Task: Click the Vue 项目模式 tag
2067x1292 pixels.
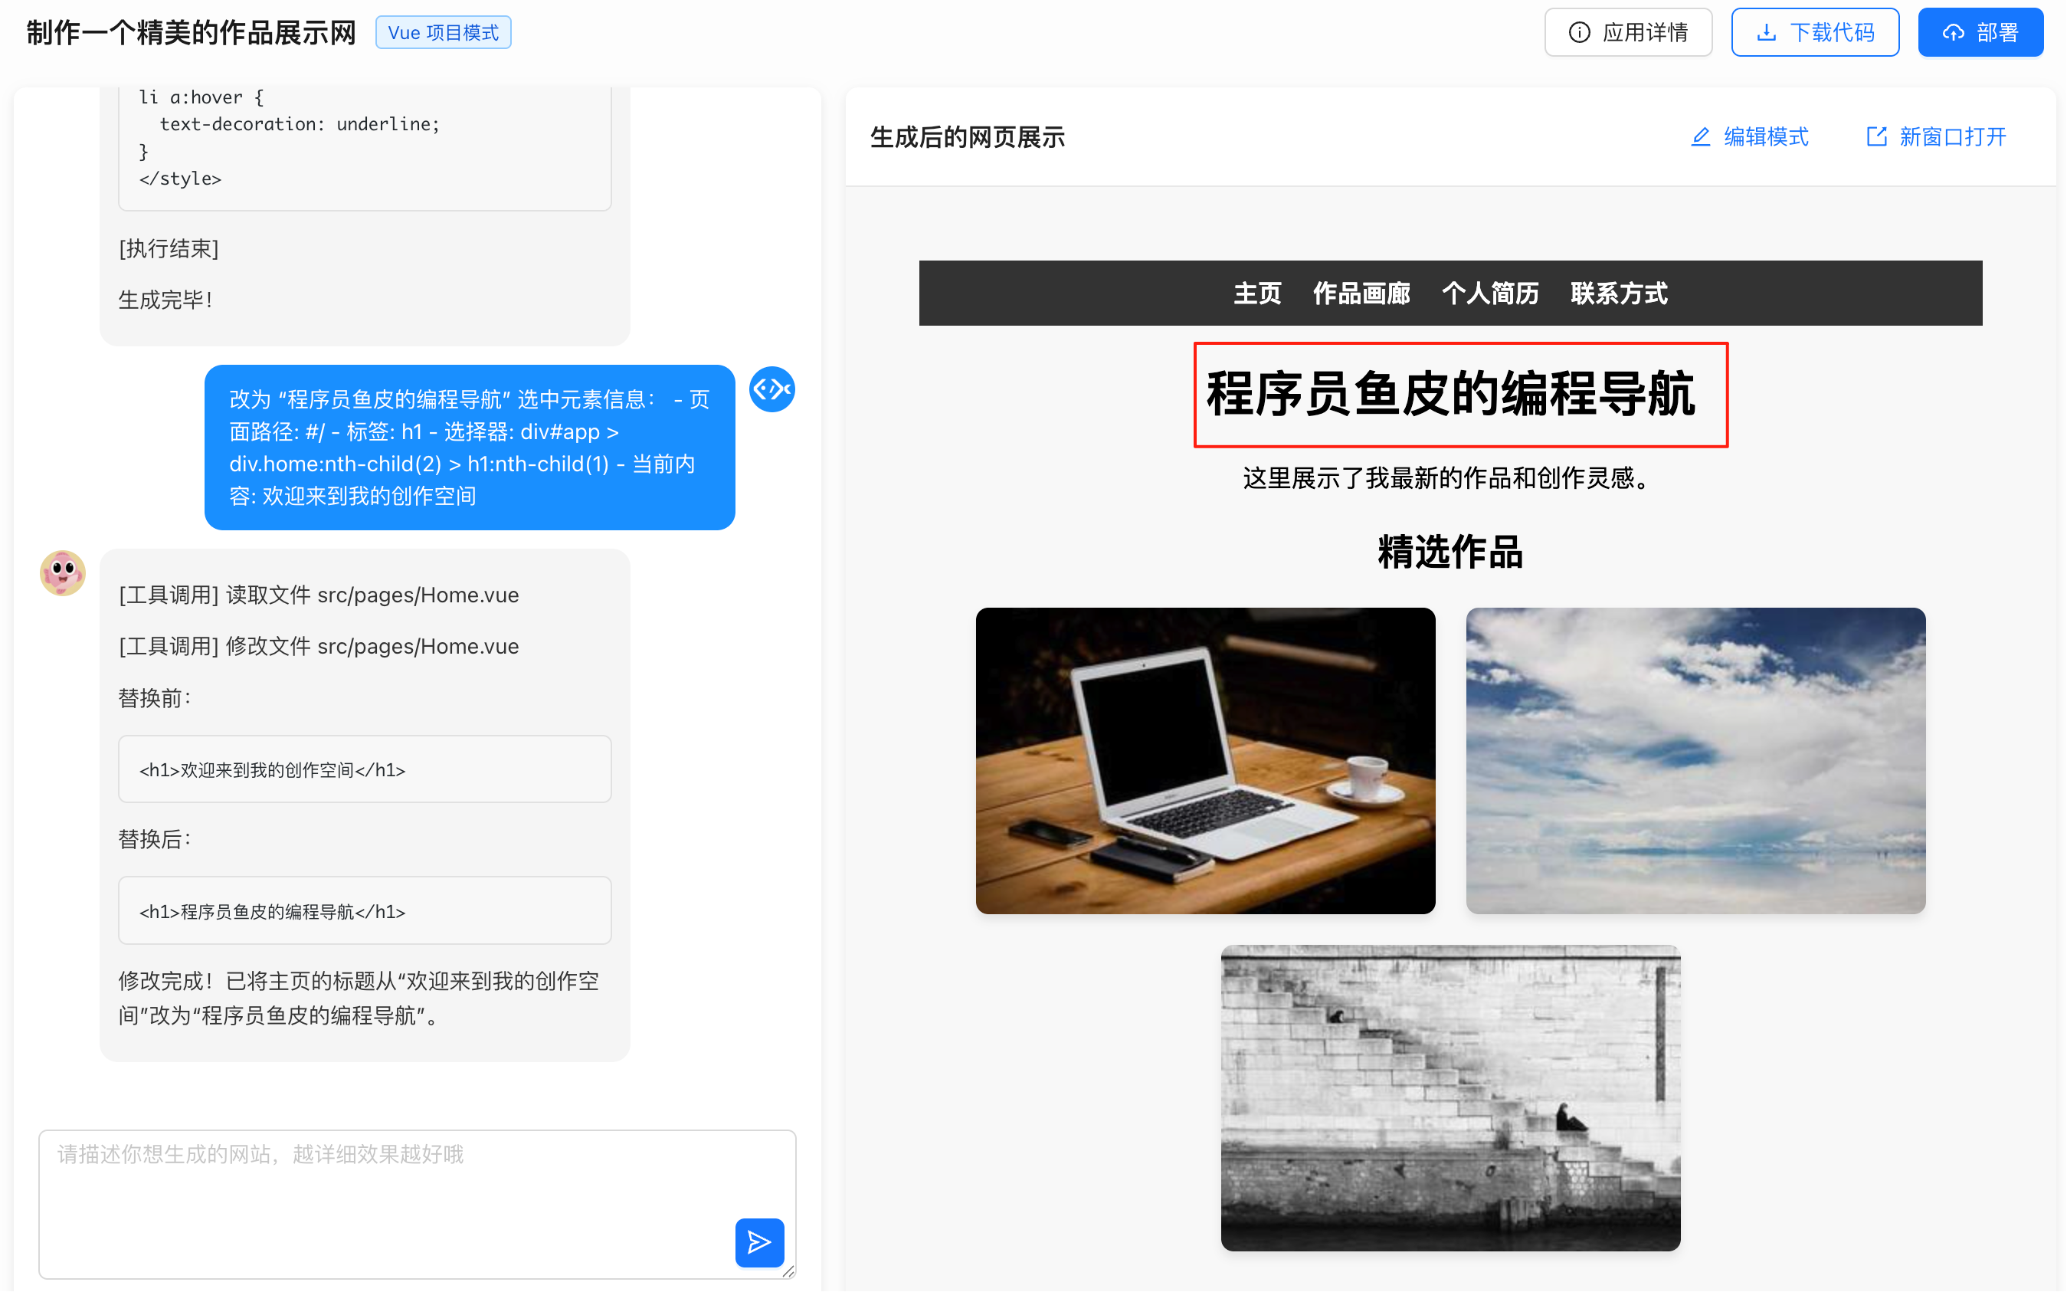Action: pyautogui.click(x=443, y=32)
